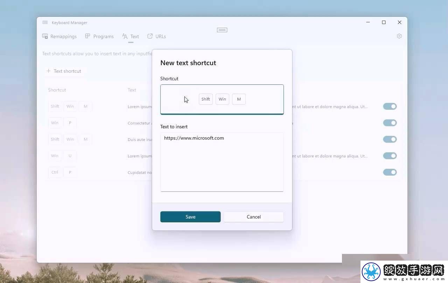Image resolution: width=448 pixels, height=283 pixels.
Task: Open settings gear in Keyboard Manager
Action: (399, 36)
